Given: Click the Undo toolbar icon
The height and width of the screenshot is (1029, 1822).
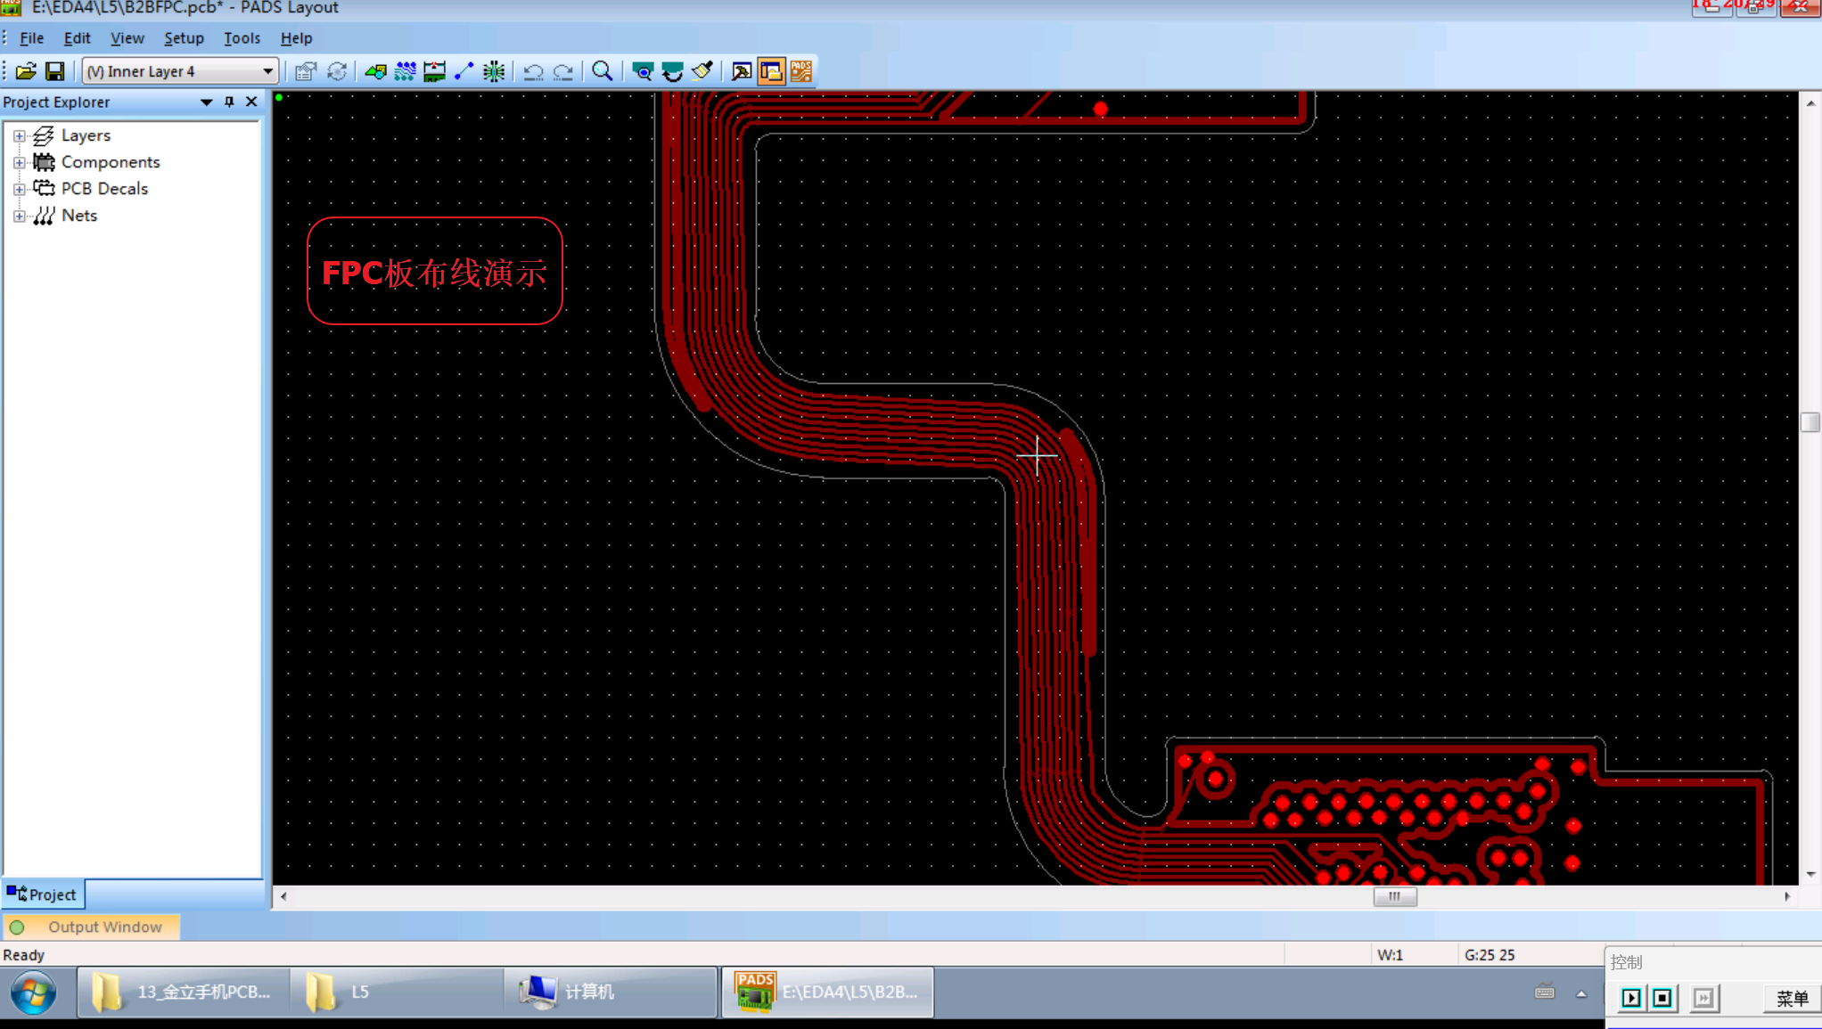Looking at the screenshot, I should click(x=533, y=71).
